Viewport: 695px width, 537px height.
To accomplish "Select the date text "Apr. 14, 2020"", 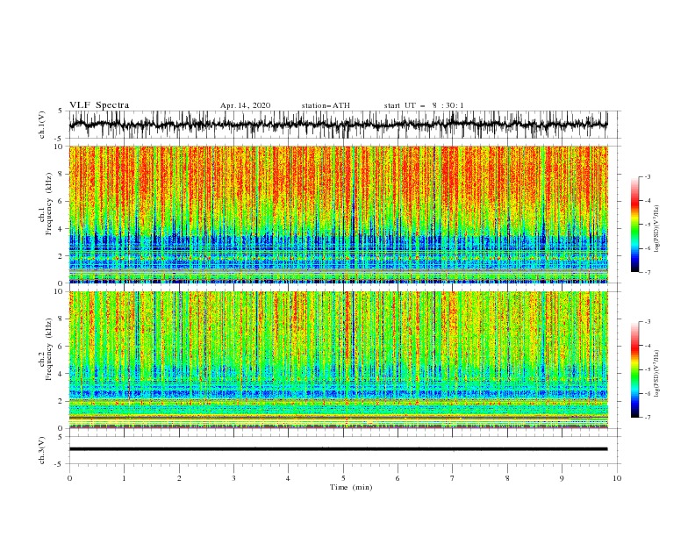I will pyautogui.click(x=245, y=105).
